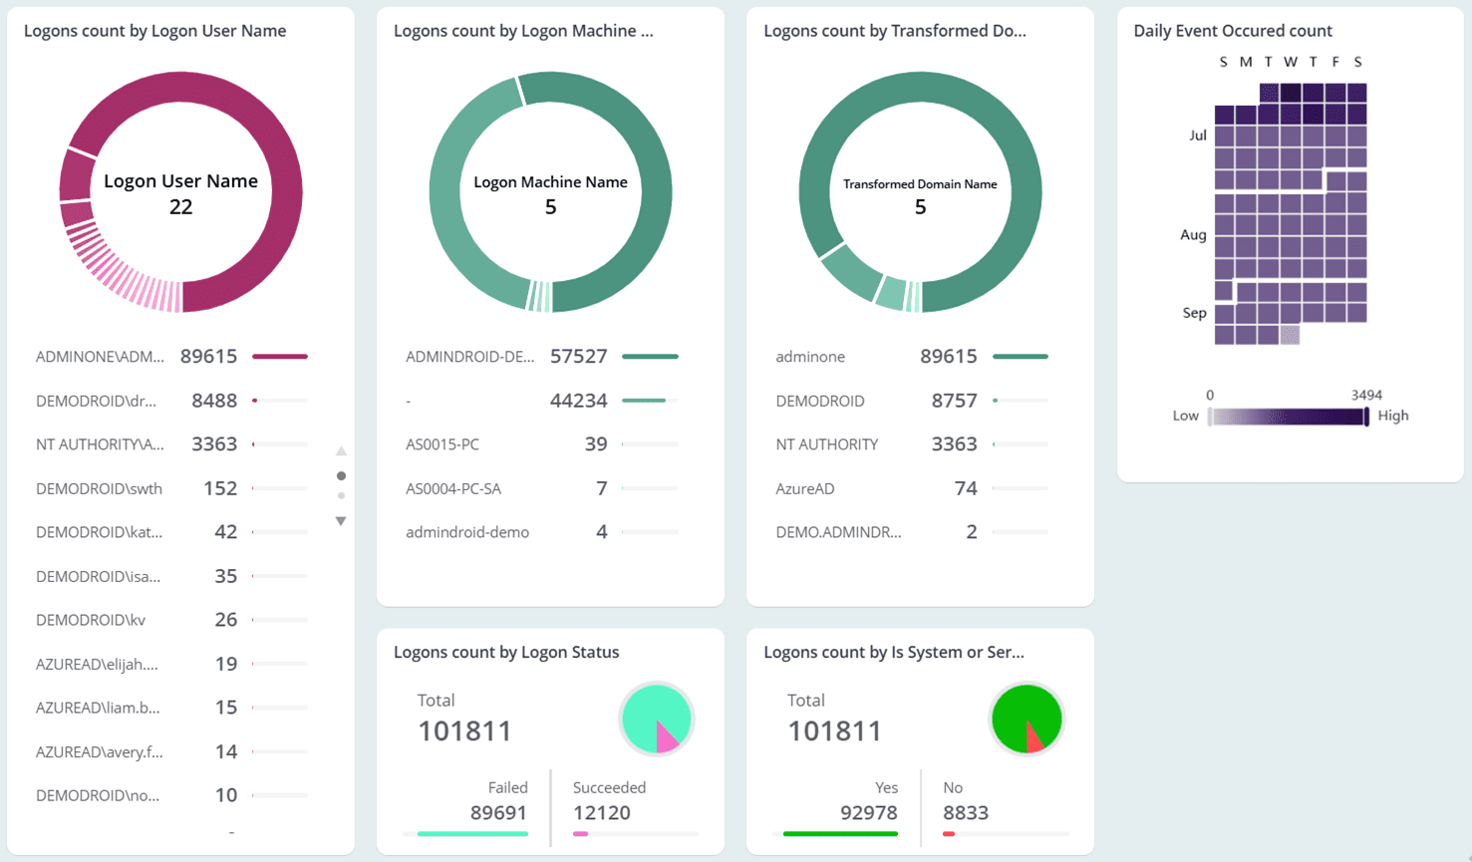Click the DEMODROID domain legend row
1472x862 pixels.
click(820, 401)
